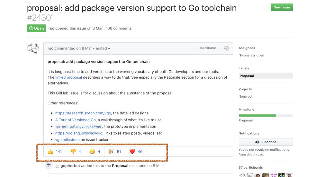Open the linked proposal link
This screenshot has height=177, width=315.
(x=68, y=77)
